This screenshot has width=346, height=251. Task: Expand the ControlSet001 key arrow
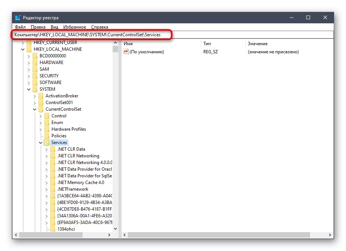(35, 103)
